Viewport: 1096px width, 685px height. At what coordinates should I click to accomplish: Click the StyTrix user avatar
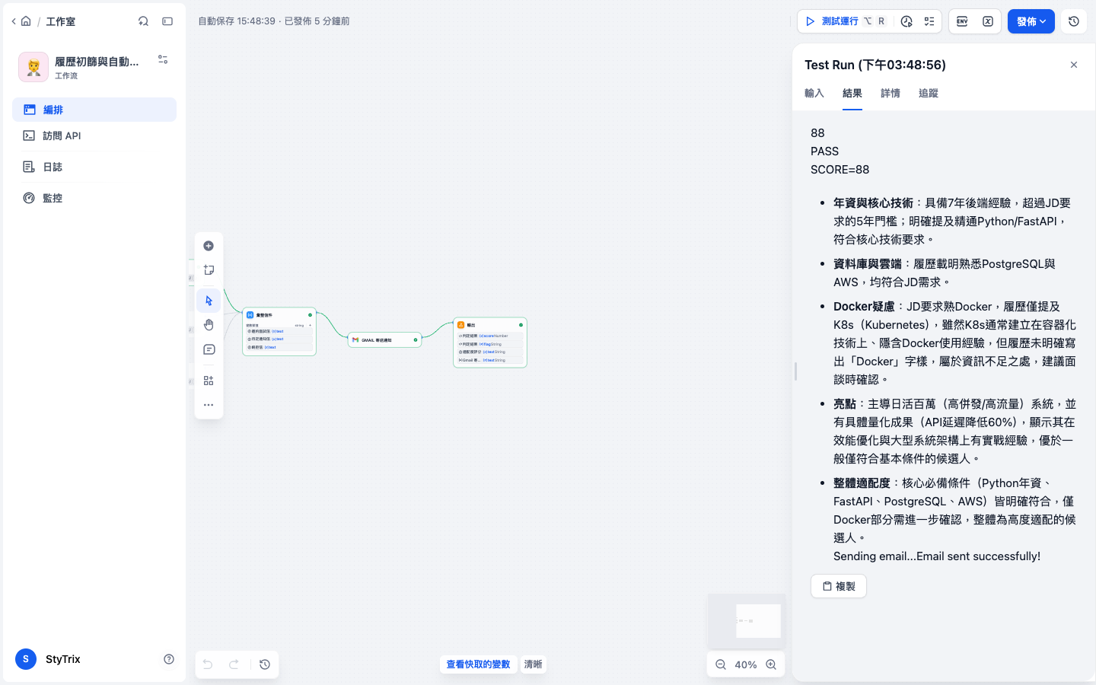click(x=26, y=659)
